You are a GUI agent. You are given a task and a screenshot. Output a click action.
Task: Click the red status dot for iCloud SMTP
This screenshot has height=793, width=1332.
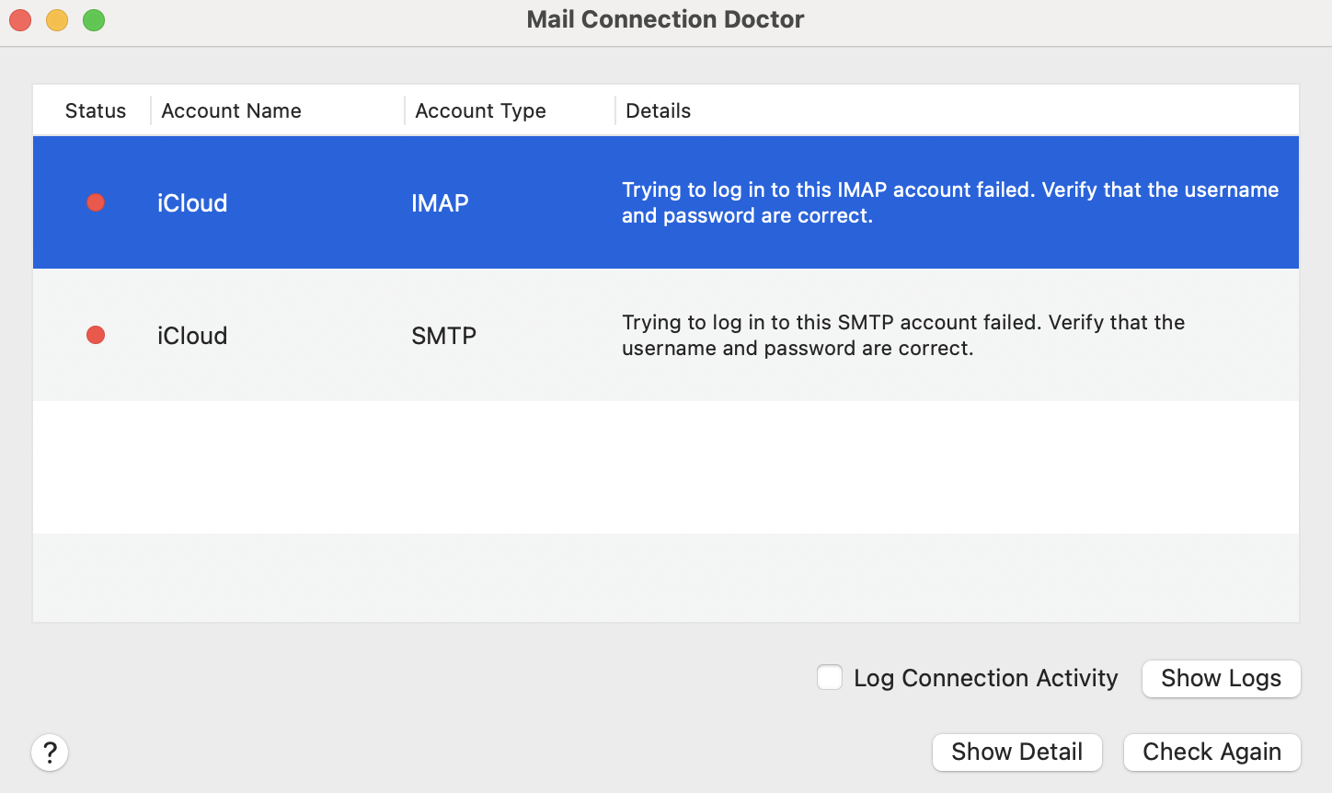[x=96, y=335]
